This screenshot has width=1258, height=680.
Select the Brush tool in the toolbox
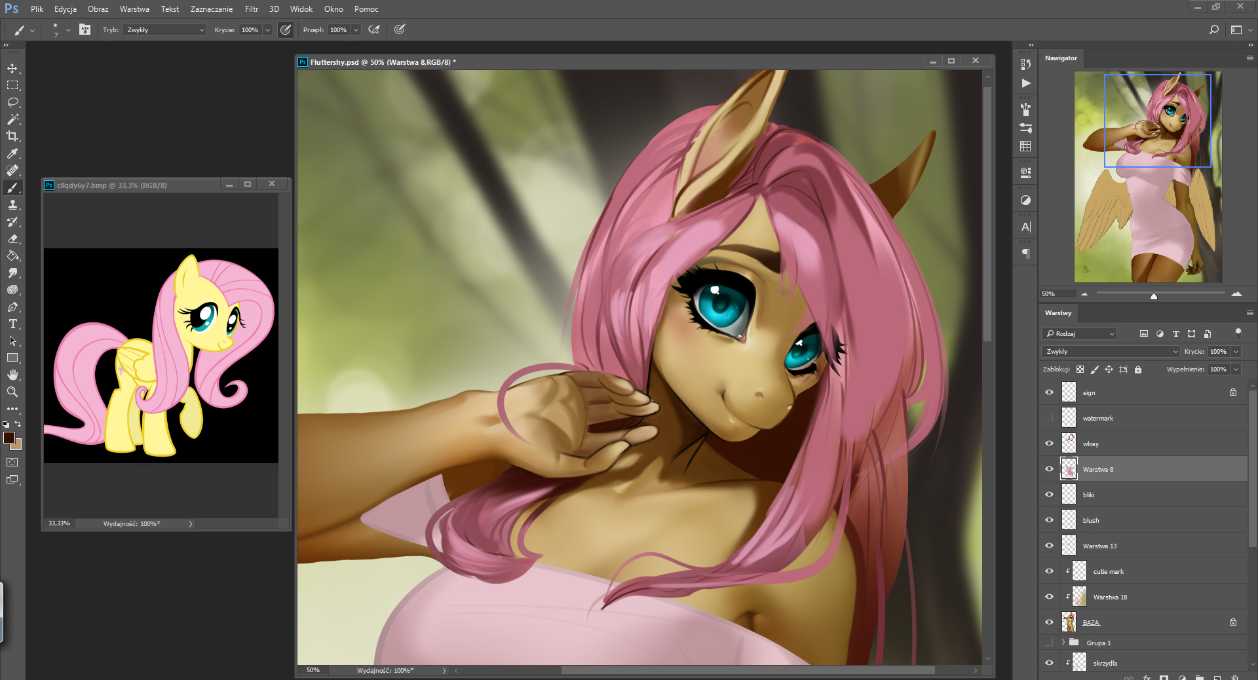[x=12, y=187]
